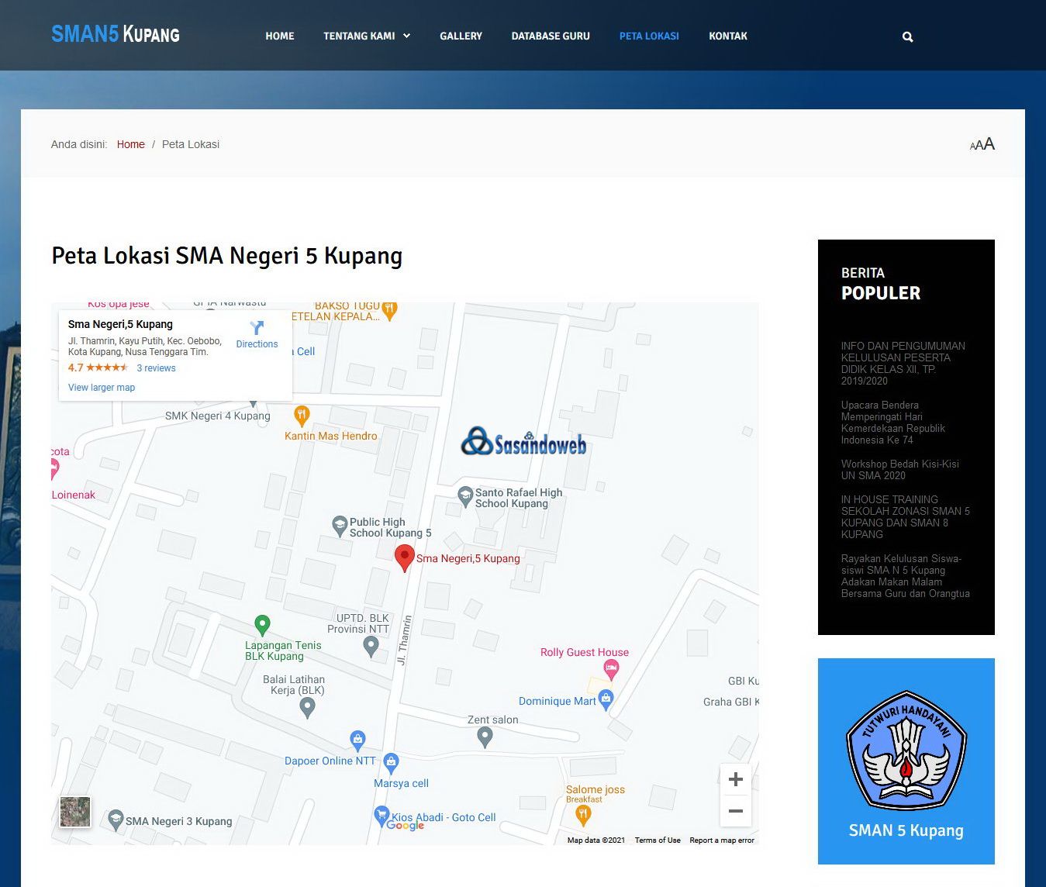Click the 'Terms of Use' map link

658,840
